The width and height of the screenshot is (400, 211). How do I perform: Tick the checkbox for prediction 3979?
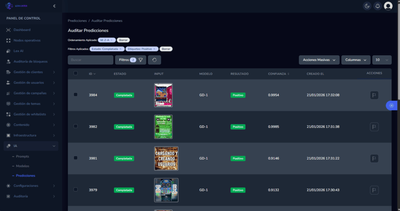click(x=75, y=190)
